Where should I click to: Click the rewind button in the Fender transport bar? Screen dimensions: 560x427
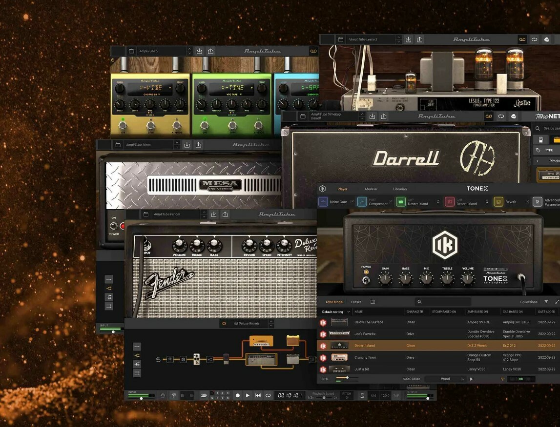coord(258,395)
